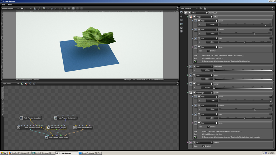The image size is (276, 155).
Task: Click the diffuse material sphere icon
Action: (x=186, y=13)
